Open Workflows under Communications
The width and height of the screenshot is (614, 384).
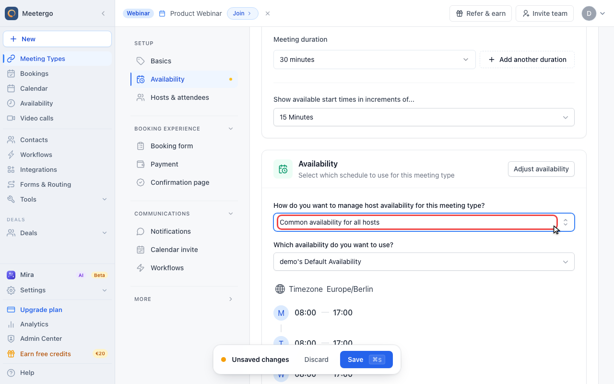[184, 268]
